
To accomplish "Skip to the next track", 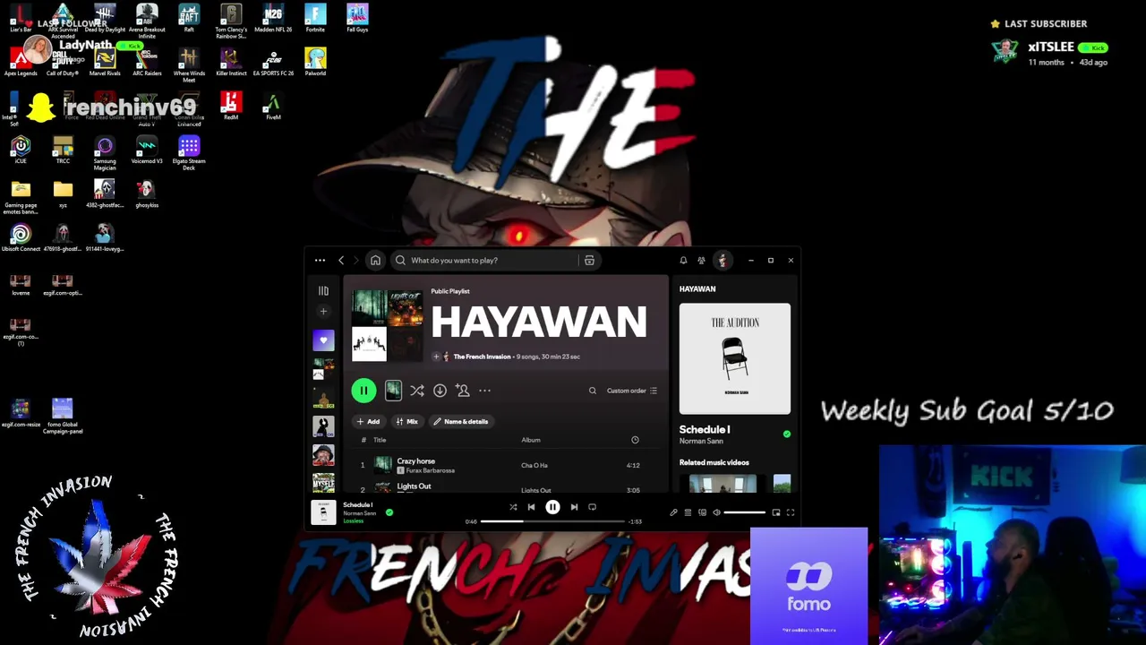I will point(574,507).
